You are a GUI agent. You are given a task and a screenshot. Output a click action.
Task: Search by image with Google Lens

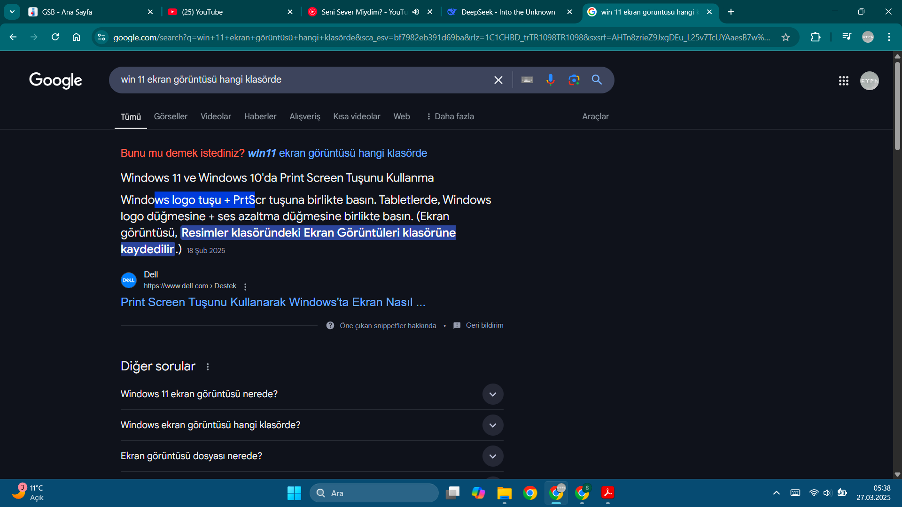pos(574,80)
